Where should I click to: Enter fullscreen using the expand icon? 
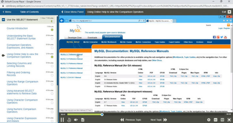click(229, 120)
